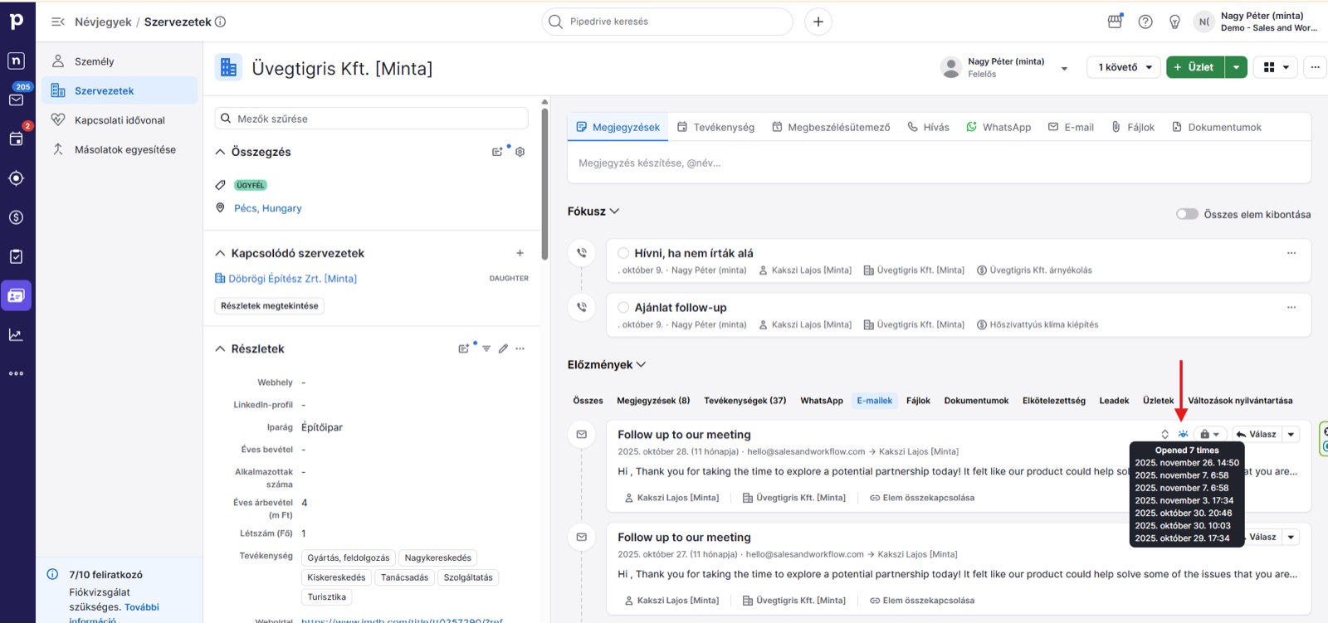Mark 'Ajánlat follow-up' activity as done
Viewport: 1328px width, 623px height.
[623, 307]
